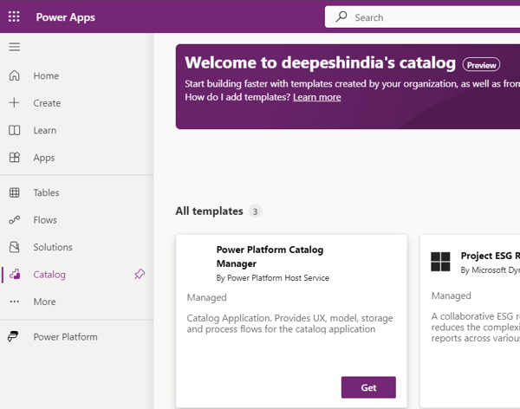520x409 pixels.
Task: Click the Solutions icon in sidebar
Action: click(14, 247)
